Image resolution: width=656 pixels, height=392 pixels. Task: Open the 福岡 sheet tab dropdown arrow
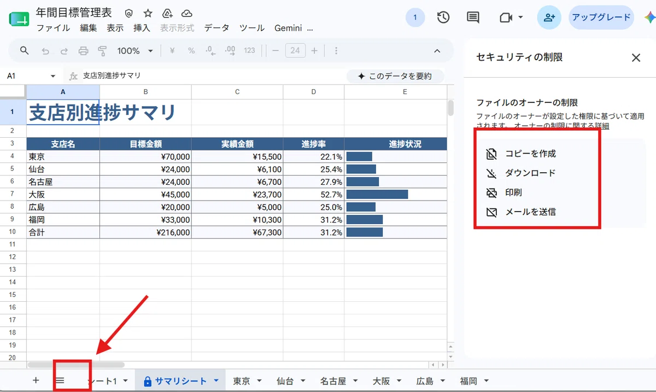486,381
